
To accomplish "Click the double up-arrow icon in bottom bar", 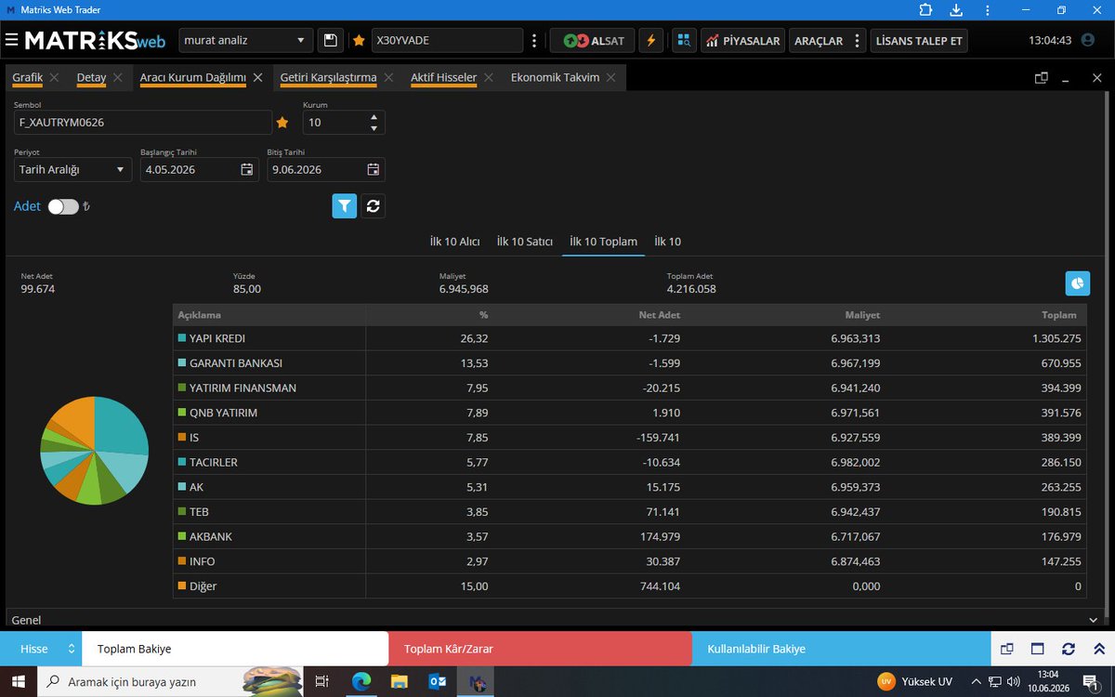I will [x=1098, y=649].
